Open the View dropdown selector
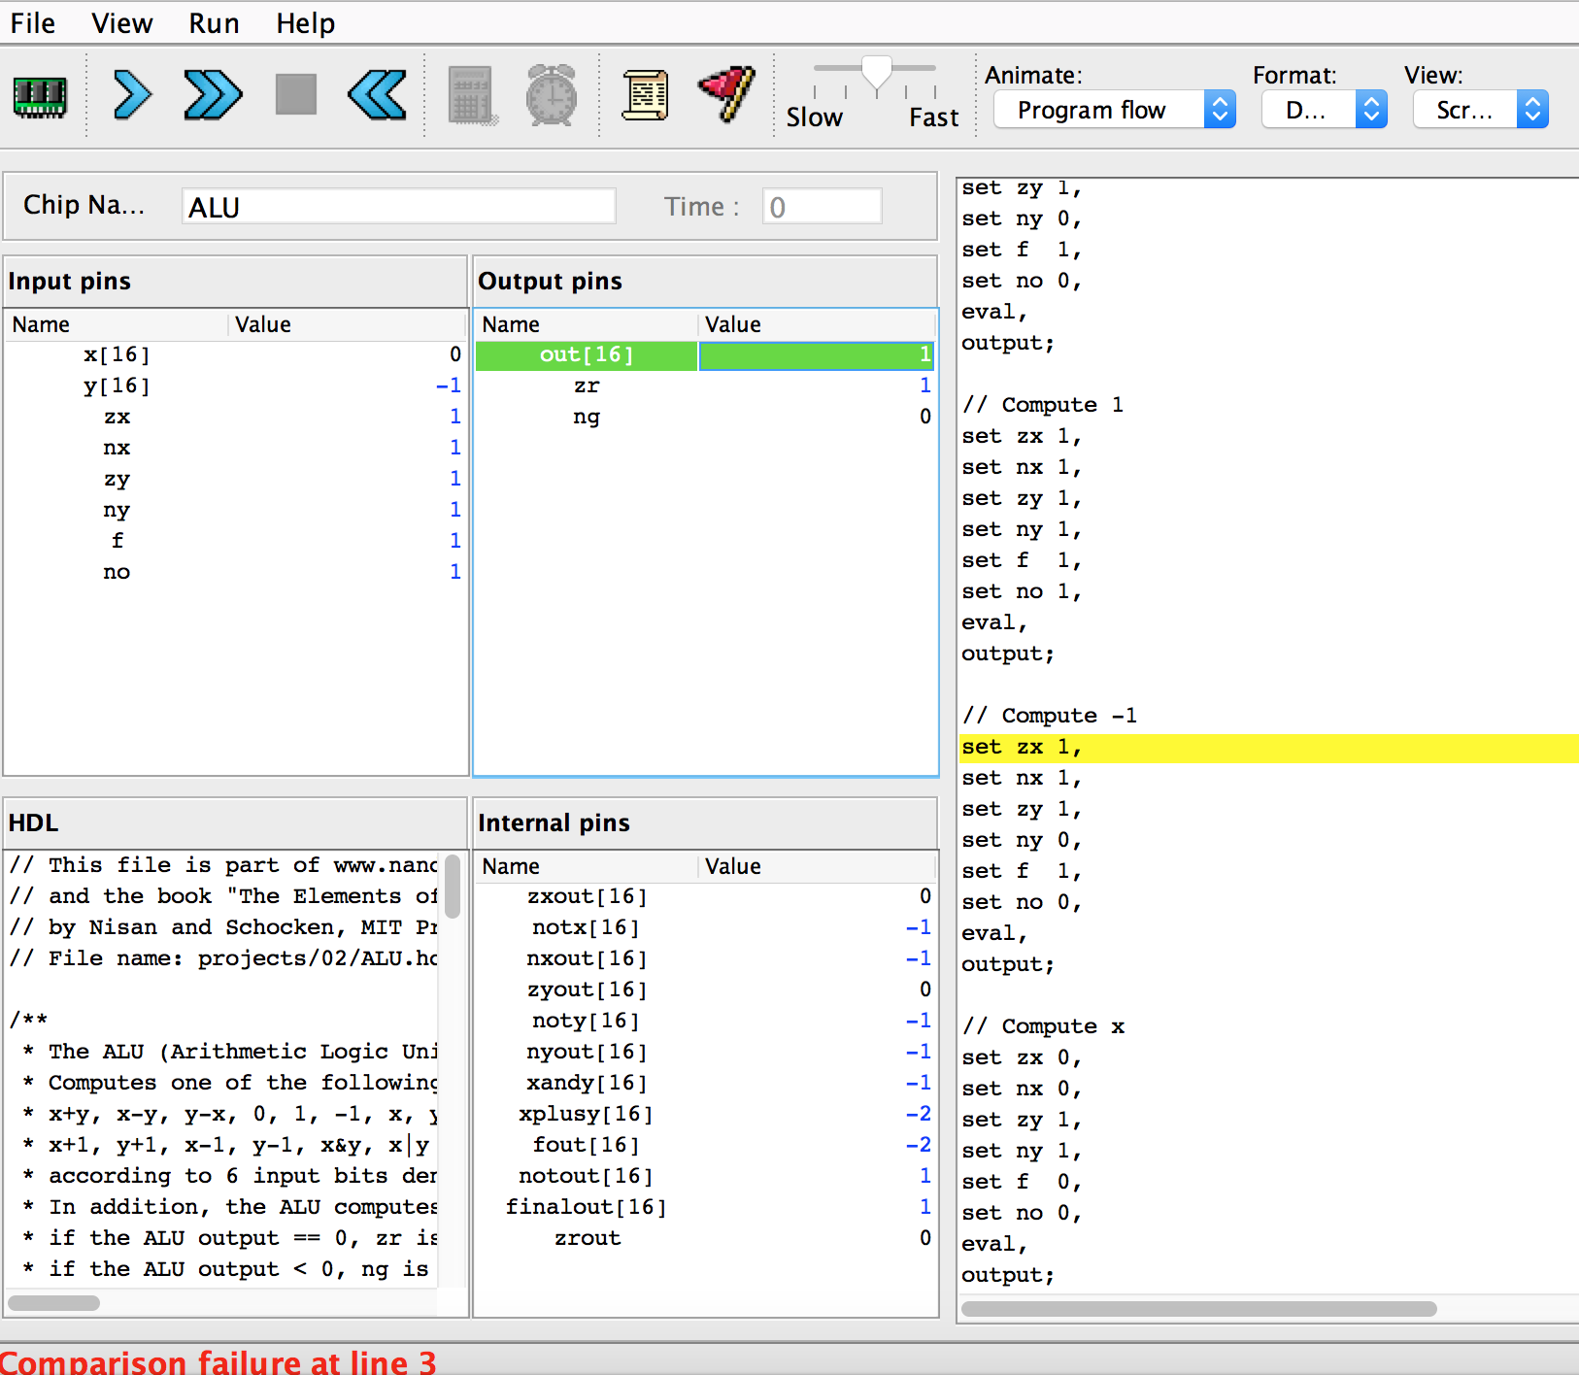This screenshot has width=1579, height=1375. 1480,110
